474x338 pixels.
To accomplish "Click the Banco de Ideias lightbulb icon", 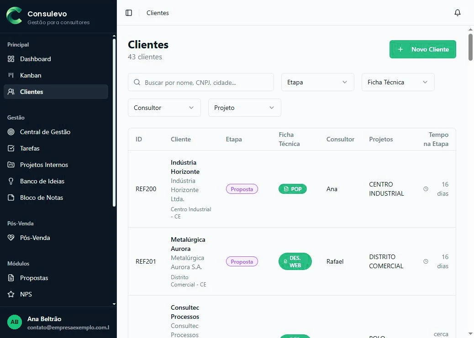I will click(x=11, y=181).
